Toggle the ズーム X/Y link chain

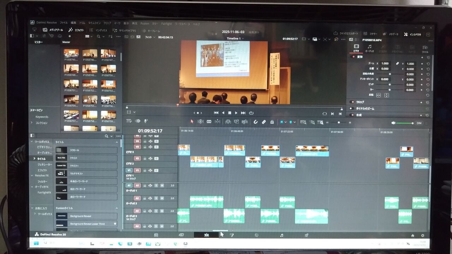click(x=398, y=64)
